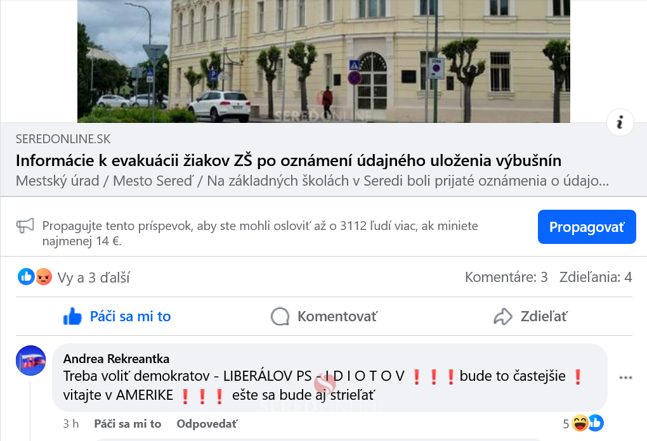This screenshot has width=647, height=441.
Task: Open the comment's three-dot options menu
Action: point(625,378)
